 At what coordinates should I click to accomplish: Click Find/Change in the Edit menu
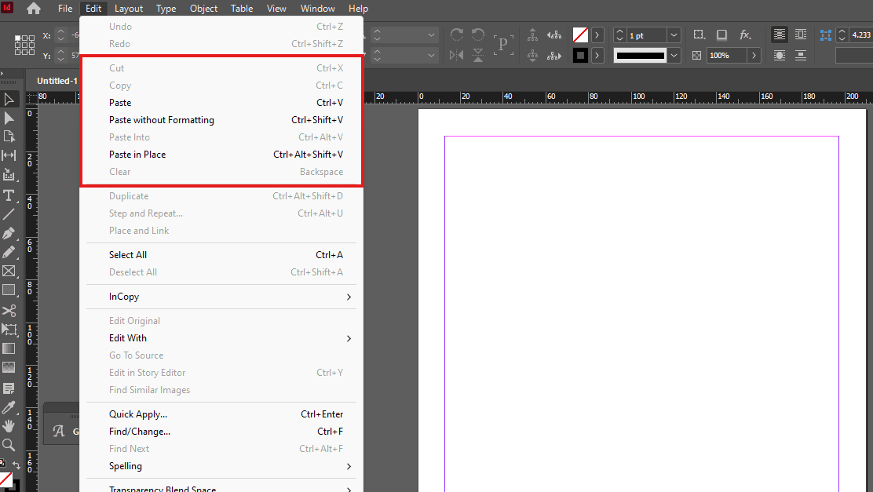point(139,431)
